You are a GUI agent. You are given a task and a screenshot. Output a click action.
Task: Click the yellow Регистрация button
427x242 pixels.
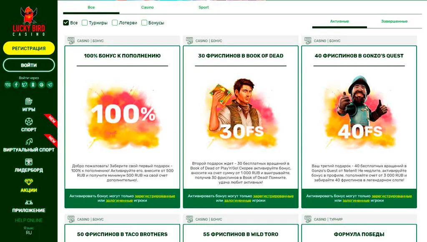[29, 48]
